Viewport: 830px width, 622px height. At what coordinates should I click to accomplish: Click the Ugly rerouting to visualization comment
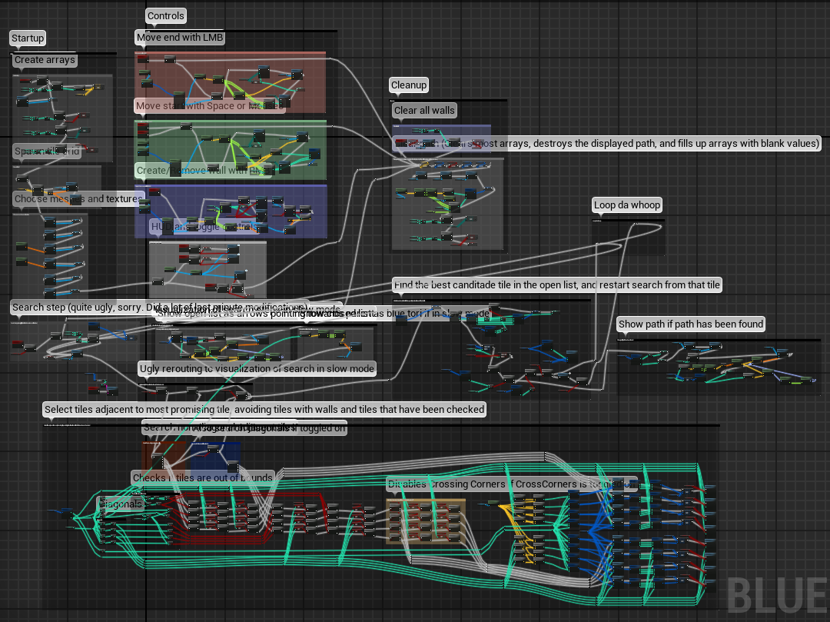pos(257,369)
